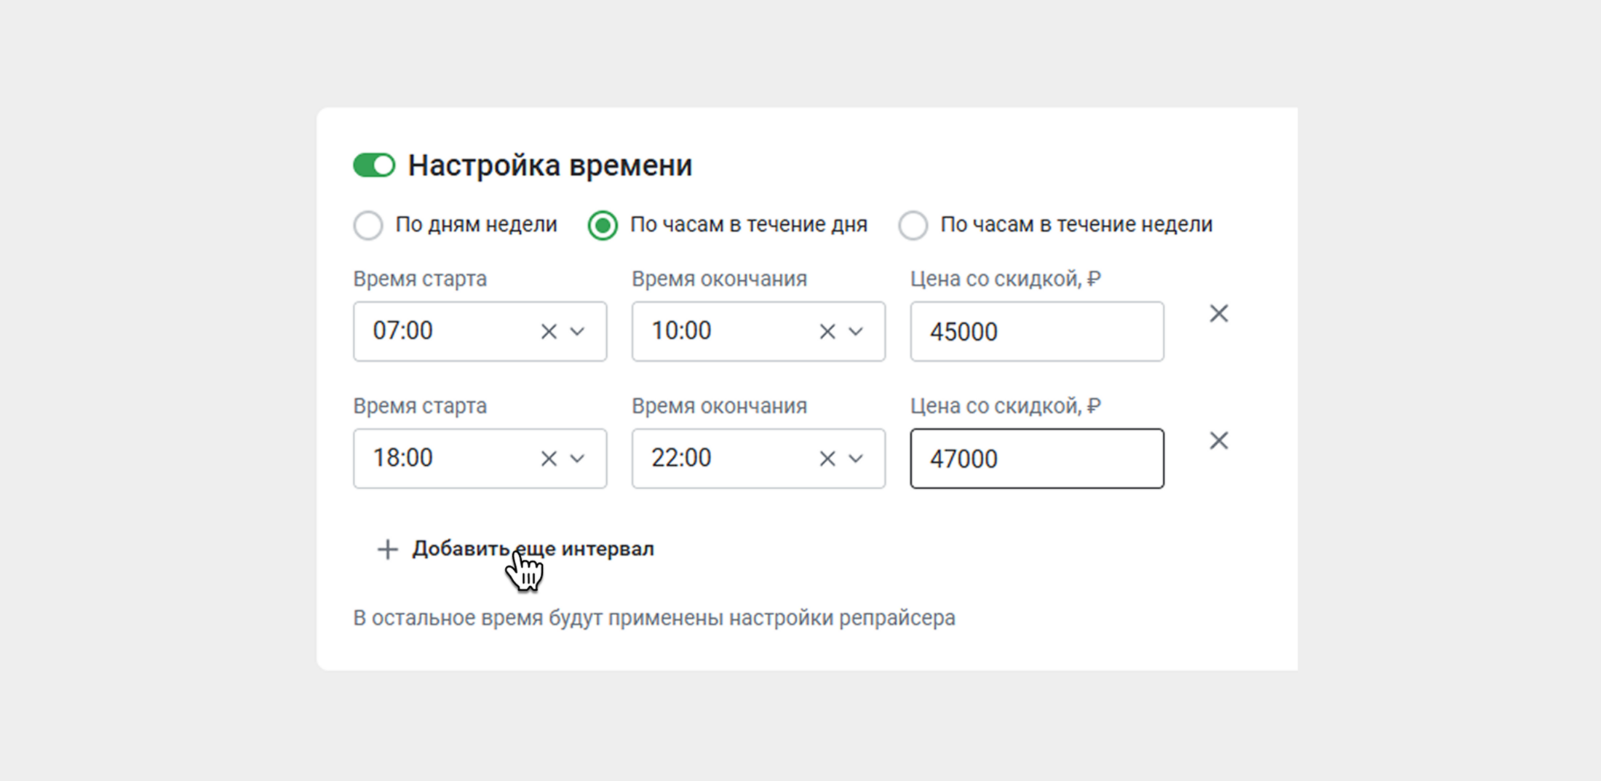
Task: Clear the 10:00 end time value
Action: (x=827, y=332)
